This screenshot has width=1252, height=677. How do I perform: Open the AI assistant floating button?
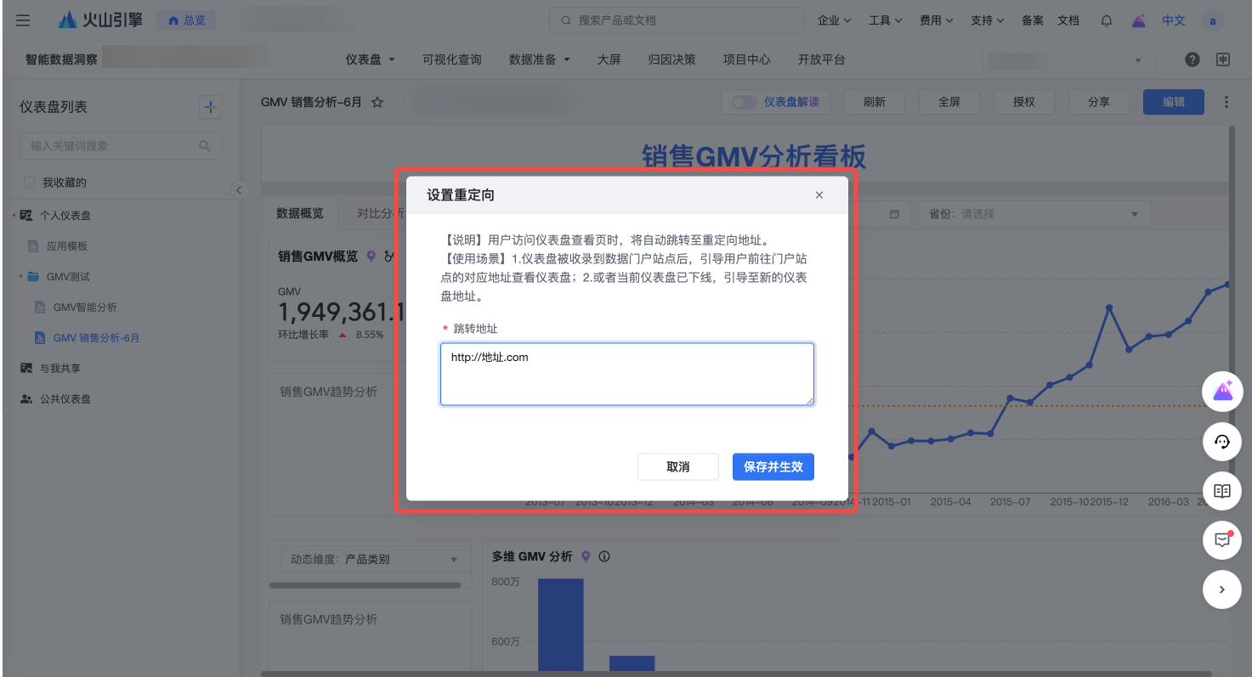click(x=1222, y=391)
